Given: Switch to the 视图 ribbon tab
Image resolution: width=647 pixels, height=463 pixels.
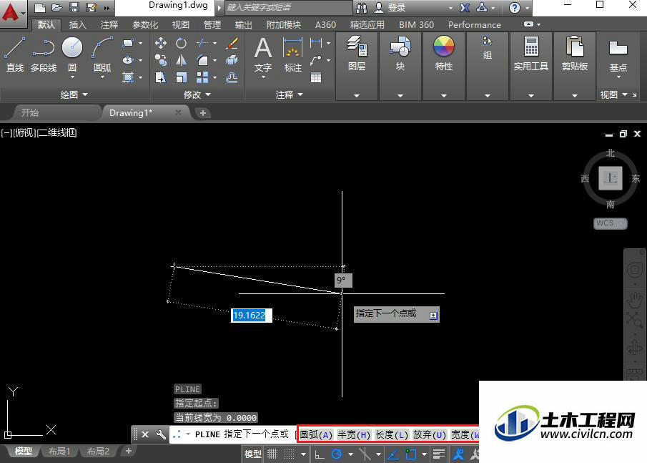Looking at the screenshot, I should pyautogui.click(x=181, y=25).
